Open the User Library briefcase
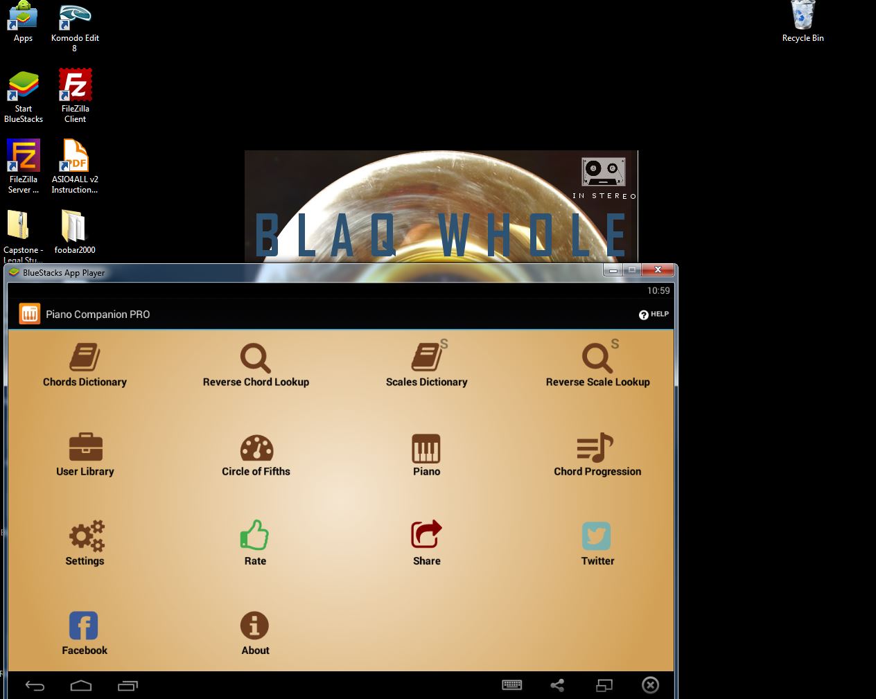 [85, 455]
